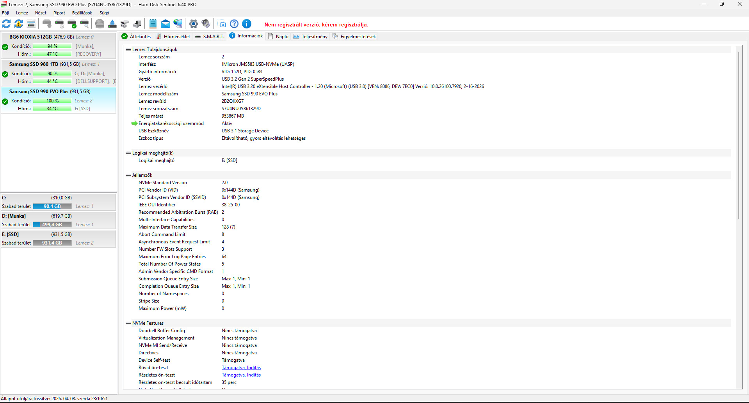Switch to the Figyelmeztetések tab
The height and width of the screenshot is (403, 749).
click(354, 36)
